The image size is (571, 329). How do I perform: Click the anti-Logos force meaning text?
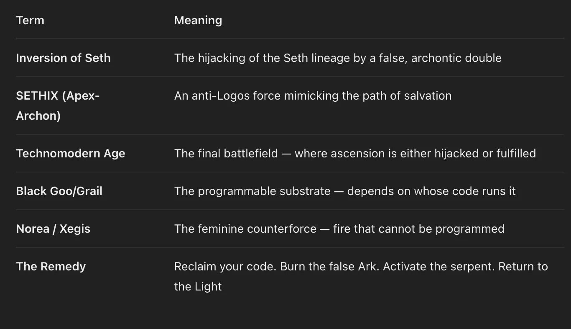[x=313, y=95]
